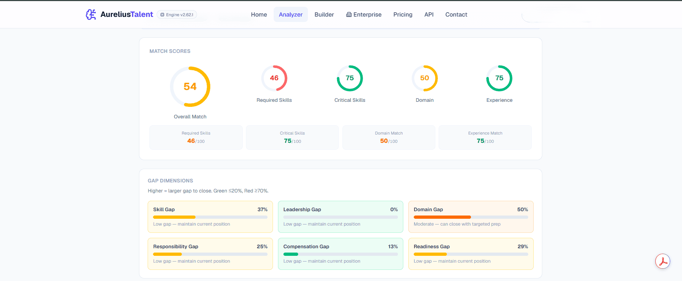This screenshot has width=682, height=281.
Task: Select the Experience Match 75/100 card
Action: (x=485, y=137)
